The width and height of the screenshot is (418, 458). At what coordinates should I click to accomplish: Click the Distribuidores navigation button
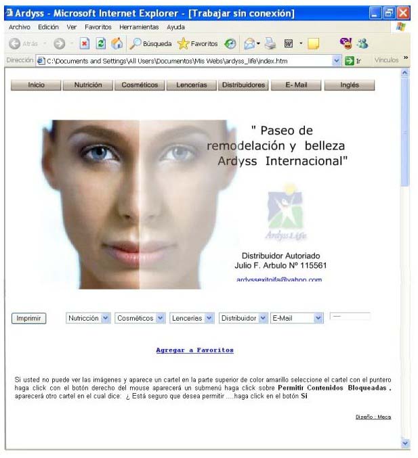click(x=243, y=85)
